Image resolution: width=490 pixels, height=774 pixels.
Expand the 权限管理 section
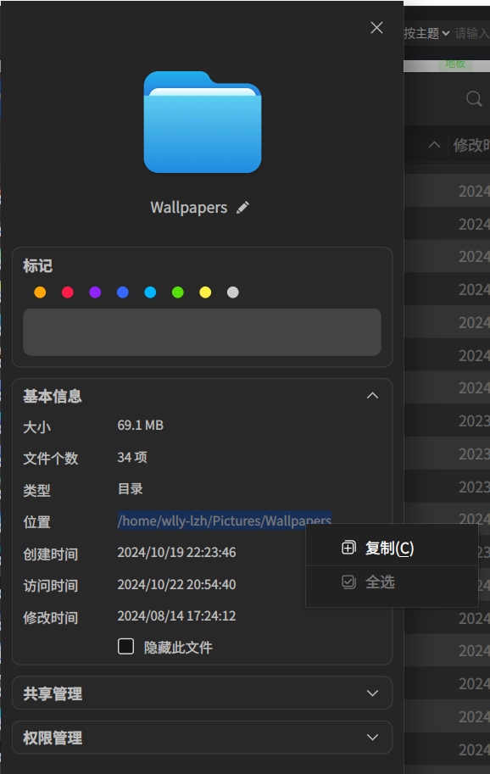click(372, 738)
